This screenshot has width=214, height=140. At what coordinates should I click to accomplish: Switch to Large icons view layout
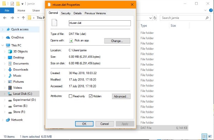click(x=210, y=136)
